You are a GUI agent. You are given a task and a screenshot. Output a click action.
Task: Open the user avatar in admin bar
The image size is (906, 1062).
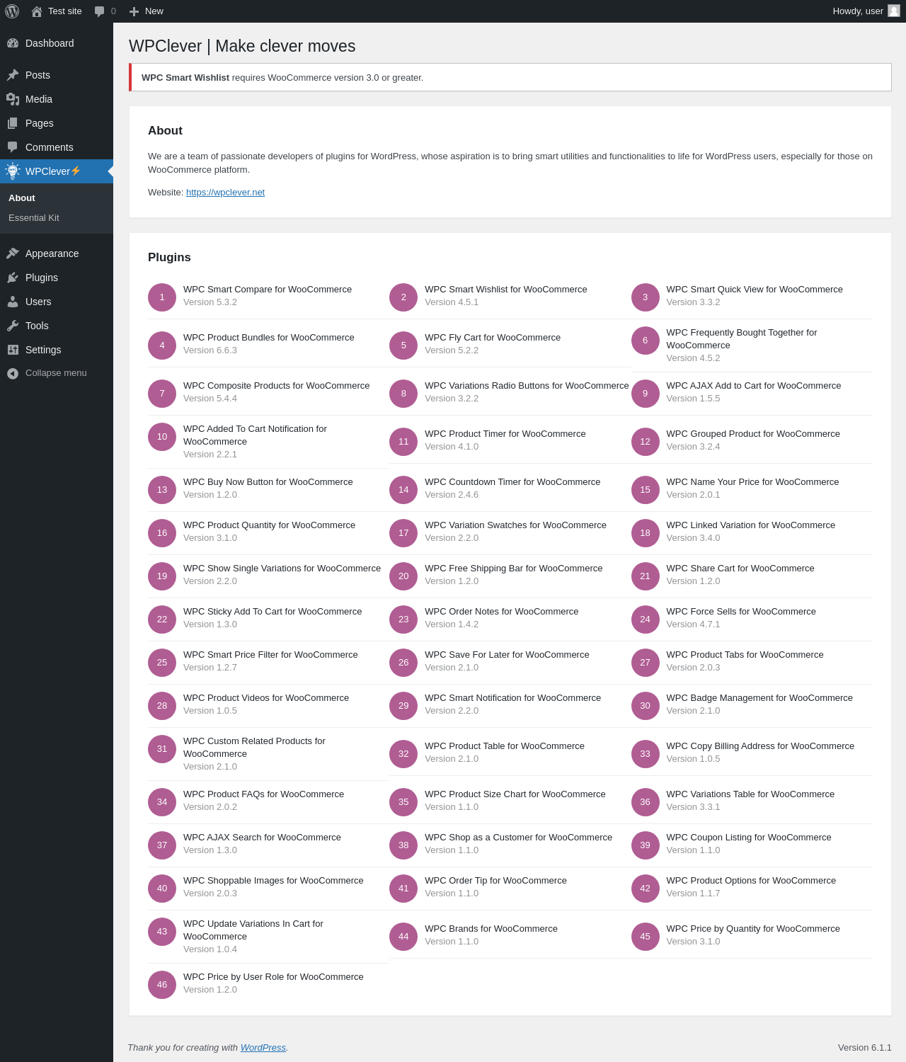point(894,11)
